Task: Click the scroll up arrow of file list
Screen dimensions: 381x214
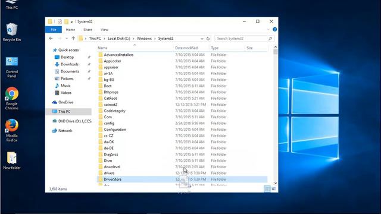Action: click(275, 47)
